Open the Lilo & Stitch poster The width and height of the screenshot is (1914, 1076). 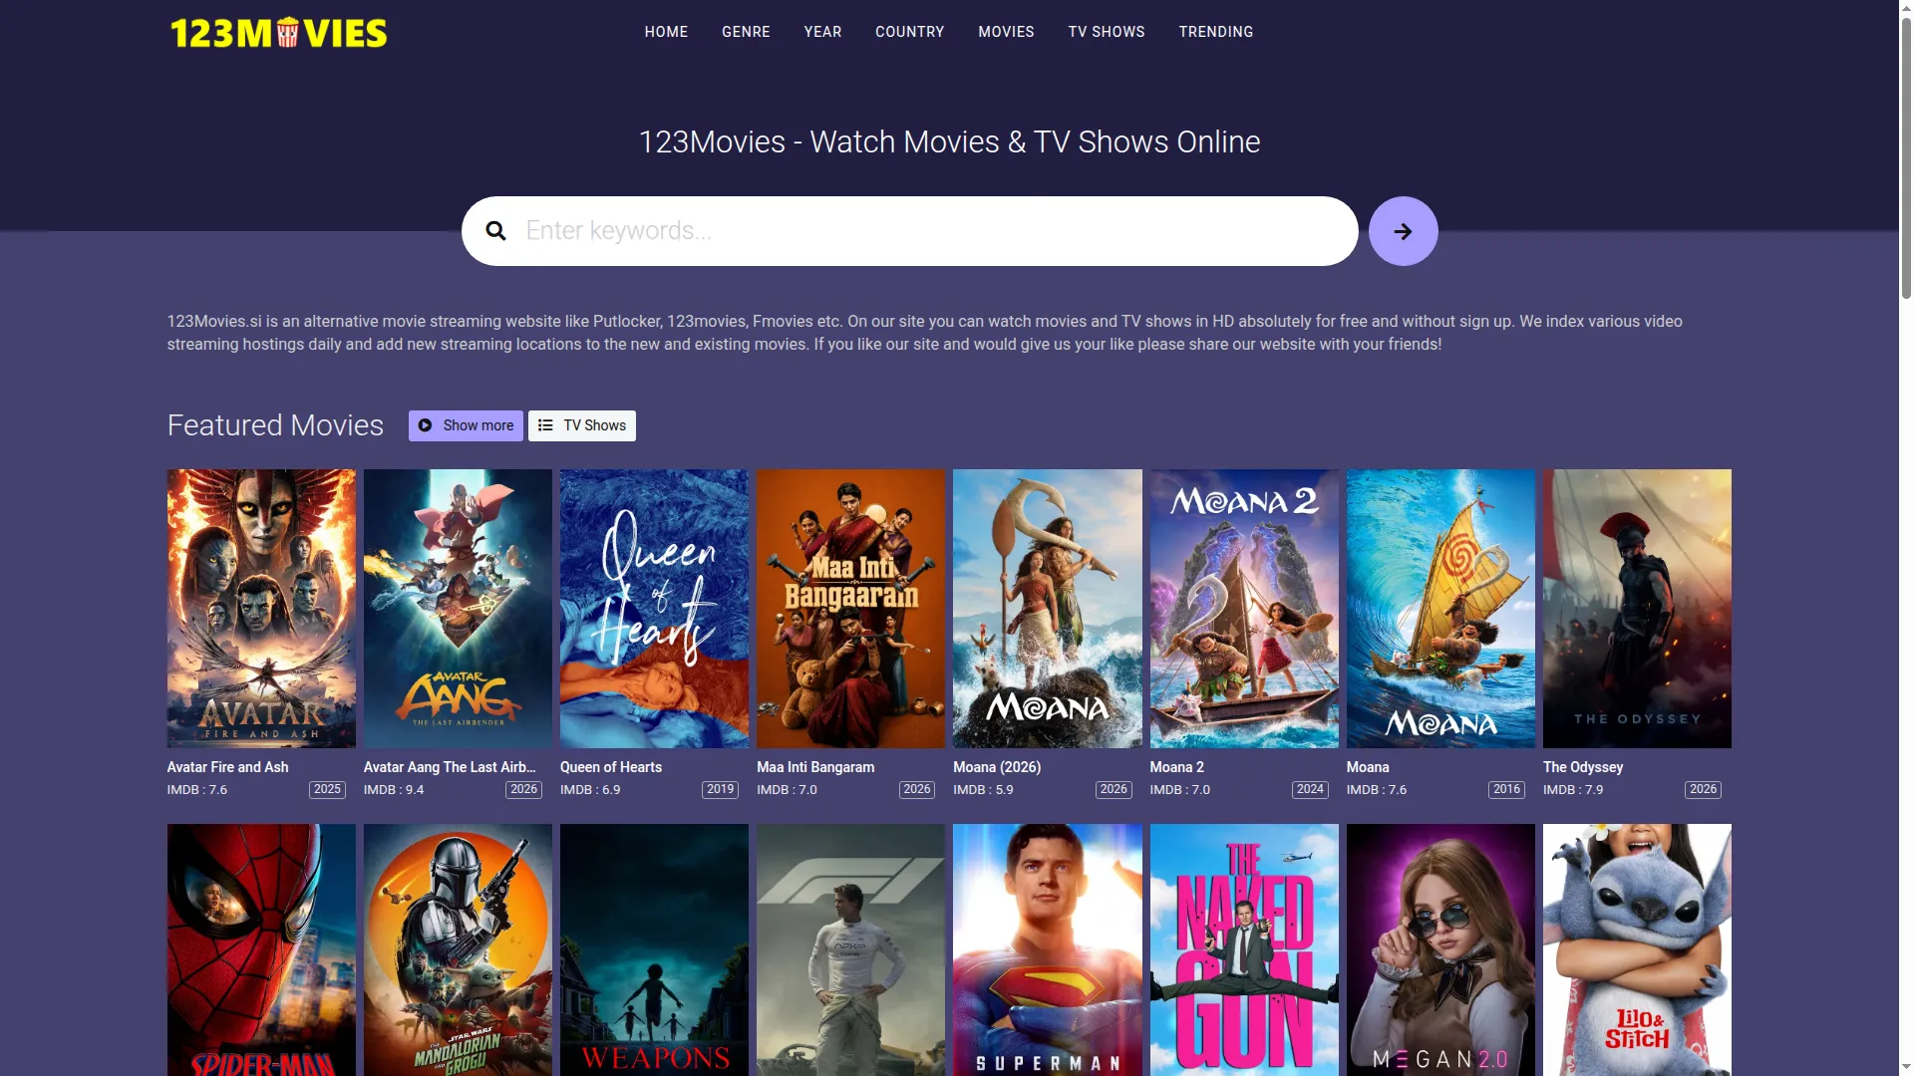coord(1637,949)
